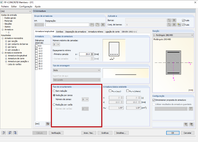The height and width of the screenshot is (142, 198).
Task: Switch to the Disposição da armadura tab
Action: [x=76, y=32]
